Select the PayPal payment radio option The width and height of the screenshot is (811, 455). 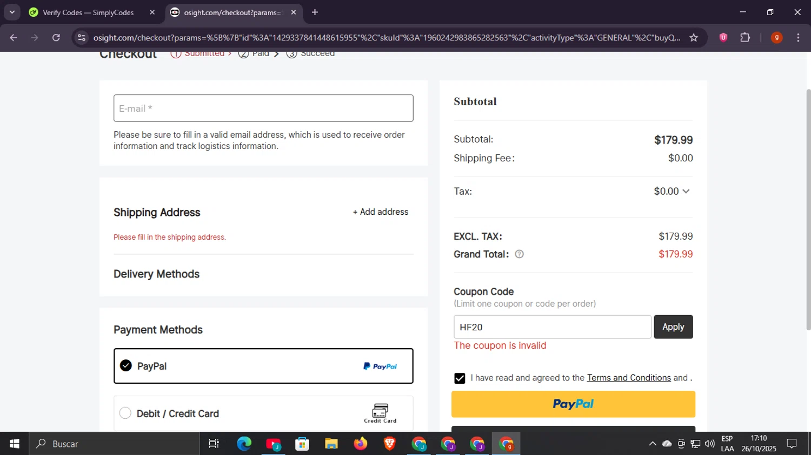(x=126, y=365)
